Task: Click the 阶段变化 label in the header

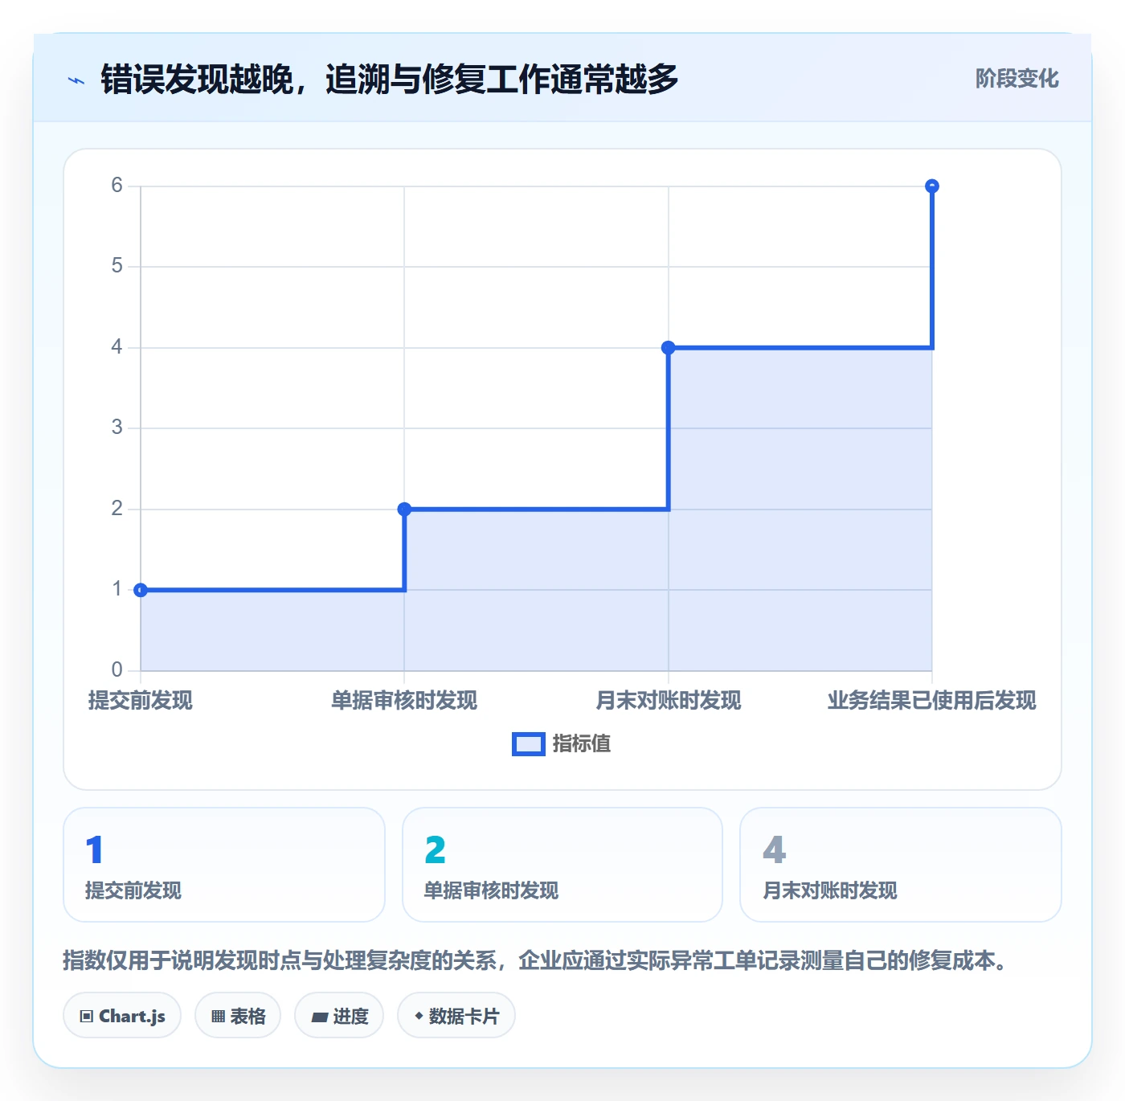Action: click(x=1017, y=79)
